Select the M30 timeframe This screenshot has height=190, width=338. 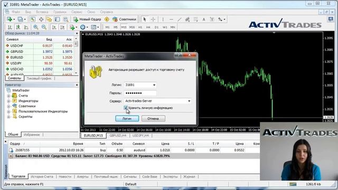pyautogui.click(x=132, y=27)
